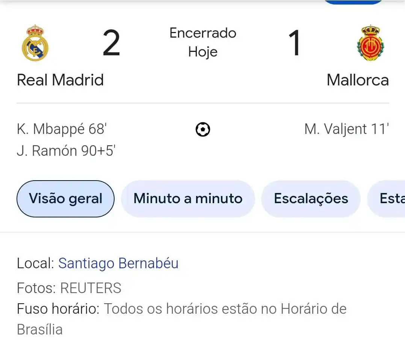Click the soccer ball goals icon
The image size is (405, 354).
coord(203,129)
